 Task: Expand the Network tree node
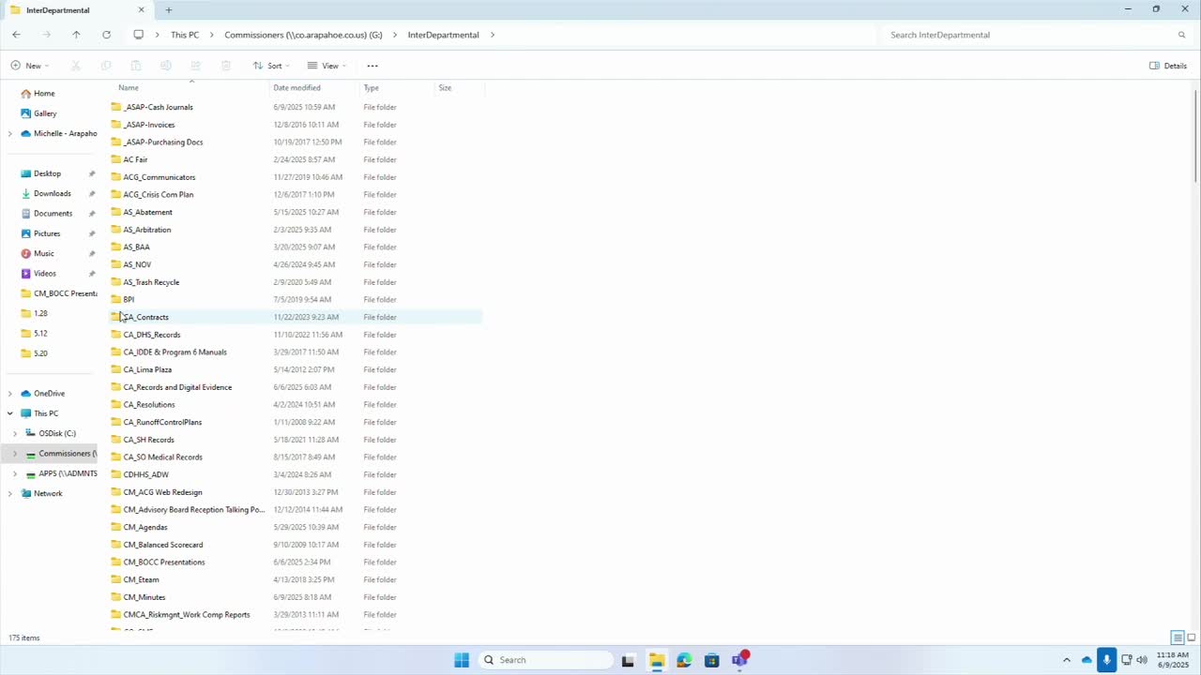10,493
